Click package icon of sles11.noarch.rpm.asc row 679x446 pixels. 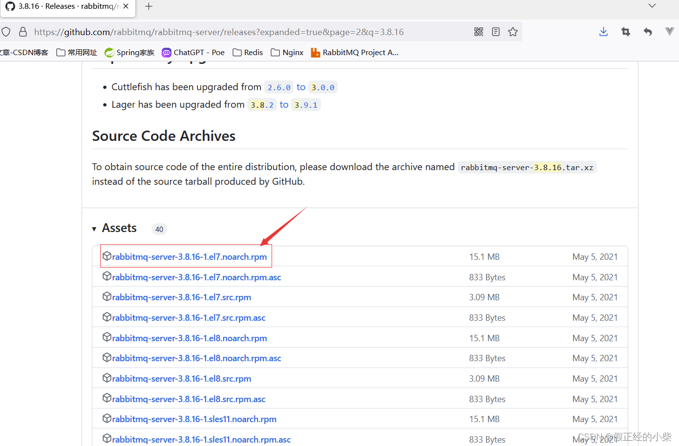[107, 439]
